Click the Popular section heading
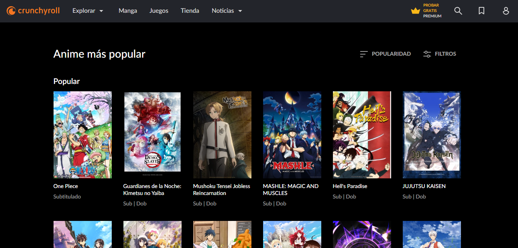Screen dimensions: 518x248 pos(66,81)
